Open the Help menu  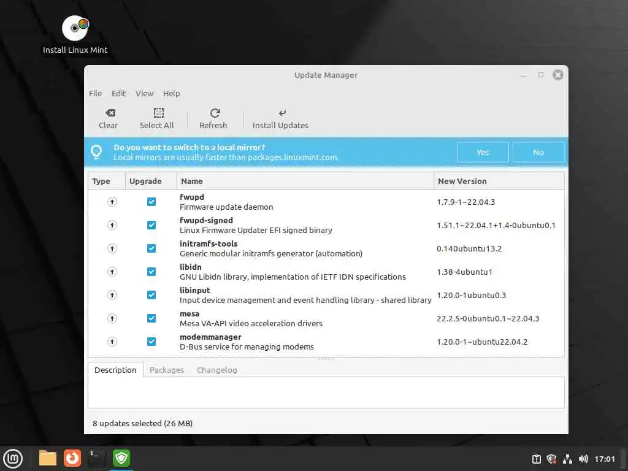click(x=172, y=93)
